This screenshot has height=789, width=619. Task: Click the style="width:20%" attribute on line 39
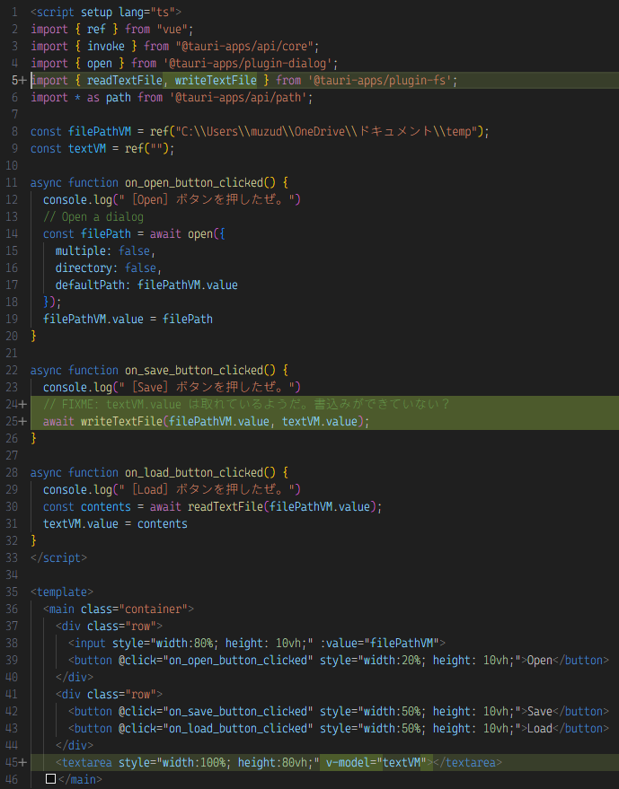(x=420, y=661)
